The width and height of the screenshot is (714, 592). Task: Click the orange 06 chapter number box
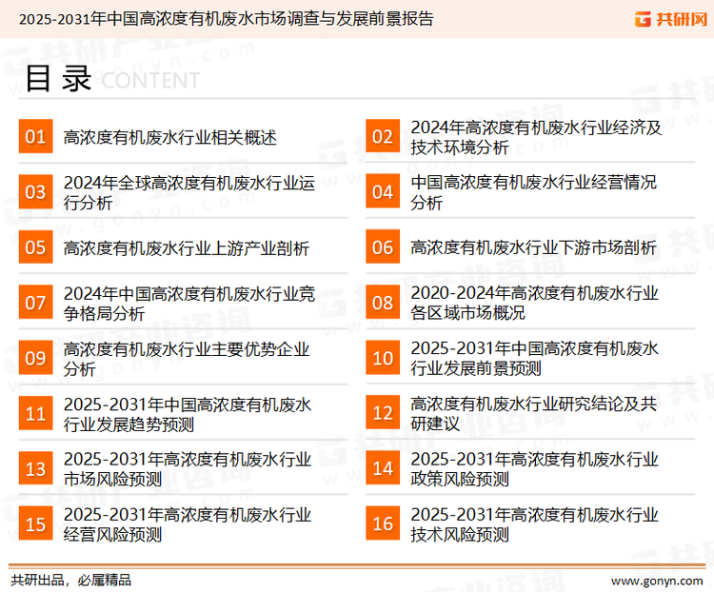tap(383, 247)
